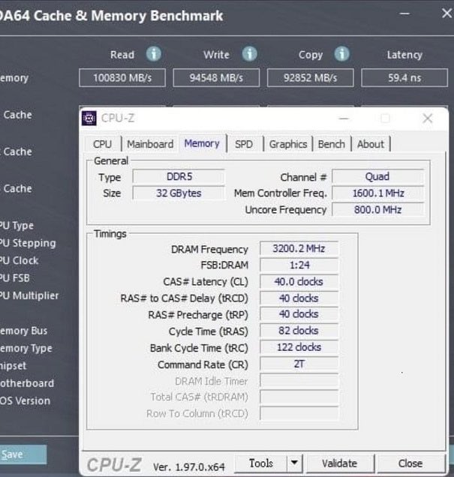Click the memory Read value 100830 MB/s
The width and height of the screenshot is (454, 477).
coord(122,78)
